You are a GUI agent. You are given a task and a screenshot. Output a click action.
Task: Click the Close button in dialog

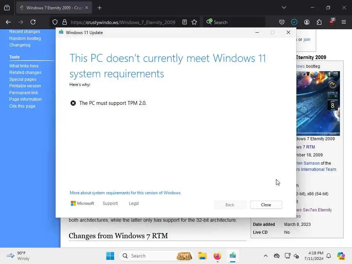(266, 205)
